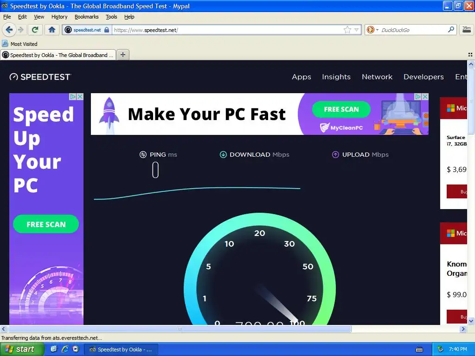Click the vertical scrollbar up arrow
Viewport: 475px width, 356px height.
pos(471,64)
